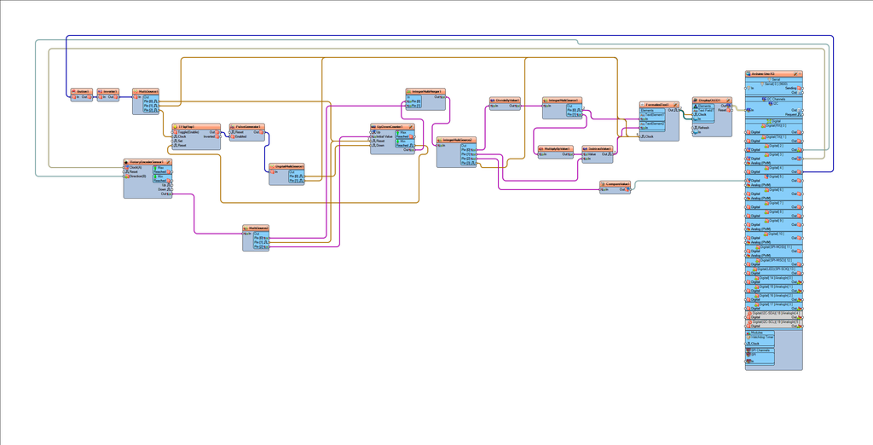This screenshot has width=873, height=445.
Task: Select the CompareValue1 component icon
Action: pos(604,183)
